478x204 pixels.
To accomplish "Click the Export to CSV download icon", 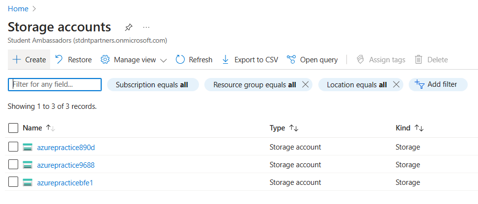I will pos(225,60).
